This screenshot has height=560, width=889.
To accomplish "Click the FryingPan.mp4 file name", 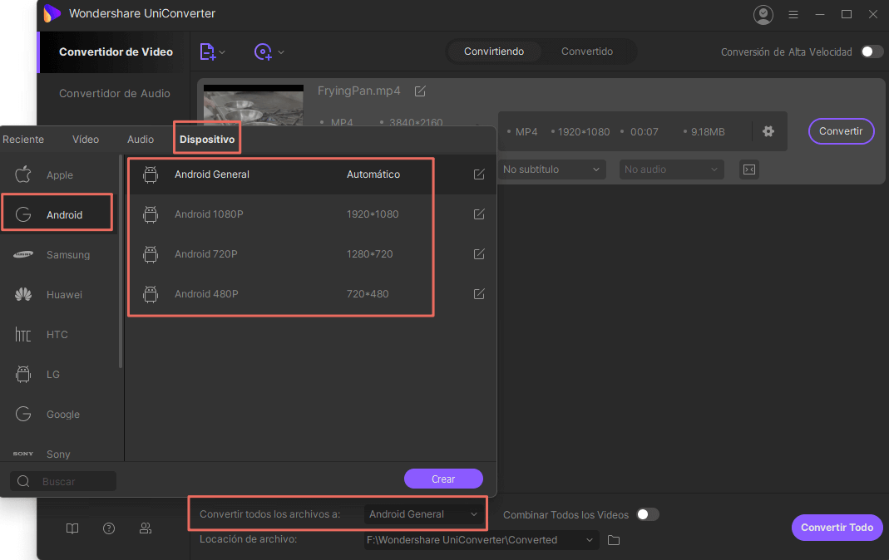I will pos(359,91).
